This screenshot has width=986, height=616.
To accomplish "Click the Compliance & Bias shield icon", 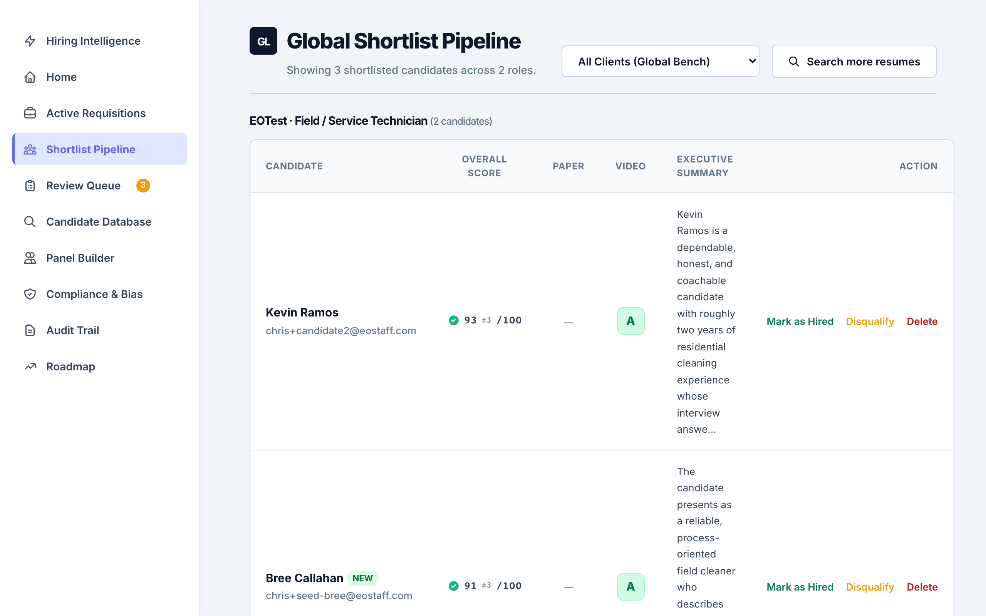I will (x=30, y=294).
